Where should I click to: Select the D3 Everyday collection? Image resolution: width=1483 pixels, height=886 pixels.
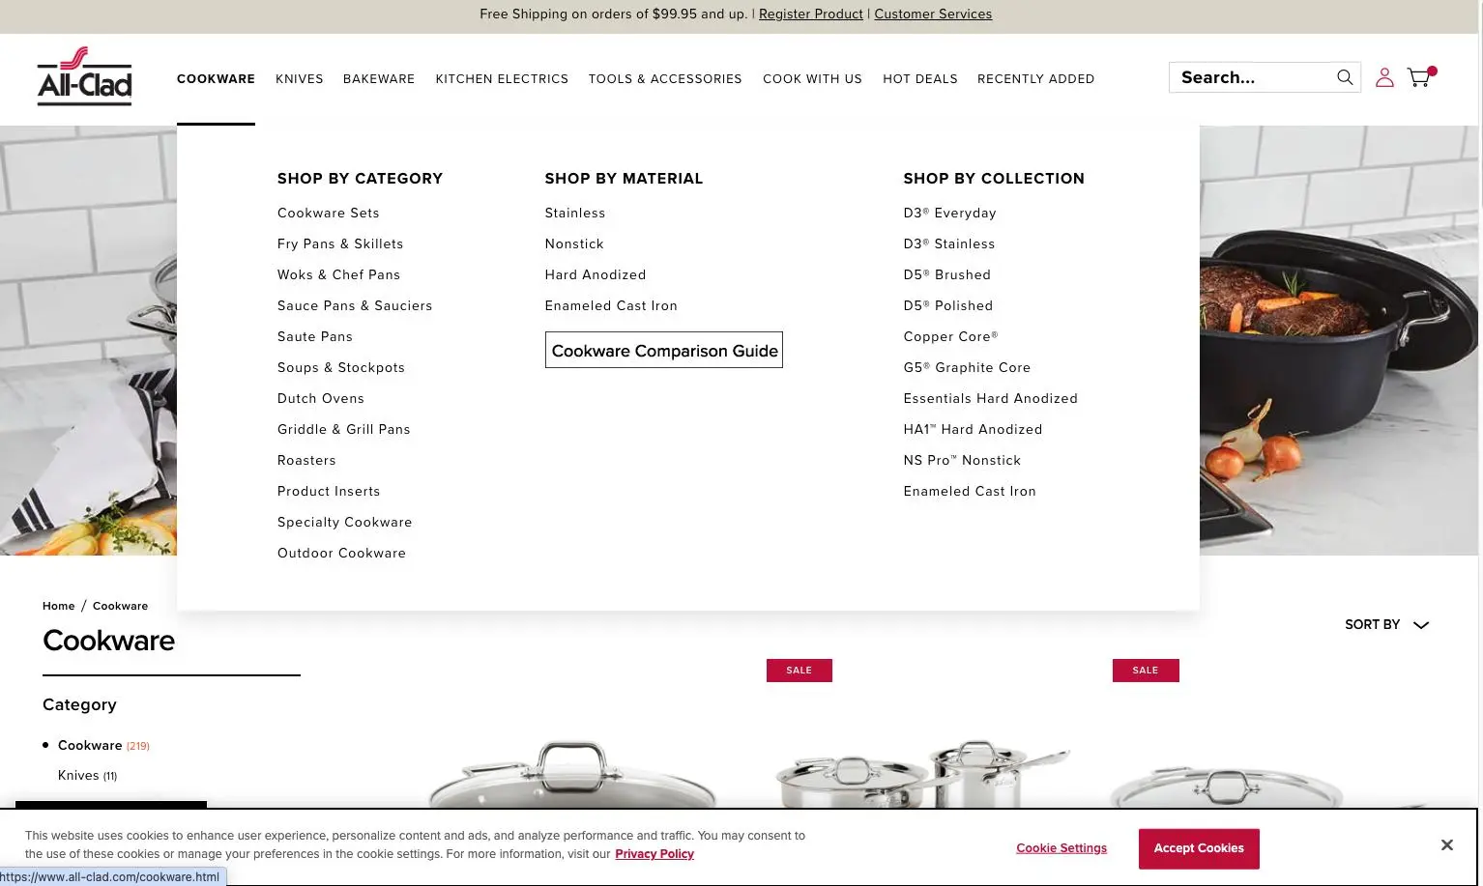coord(949,213)
